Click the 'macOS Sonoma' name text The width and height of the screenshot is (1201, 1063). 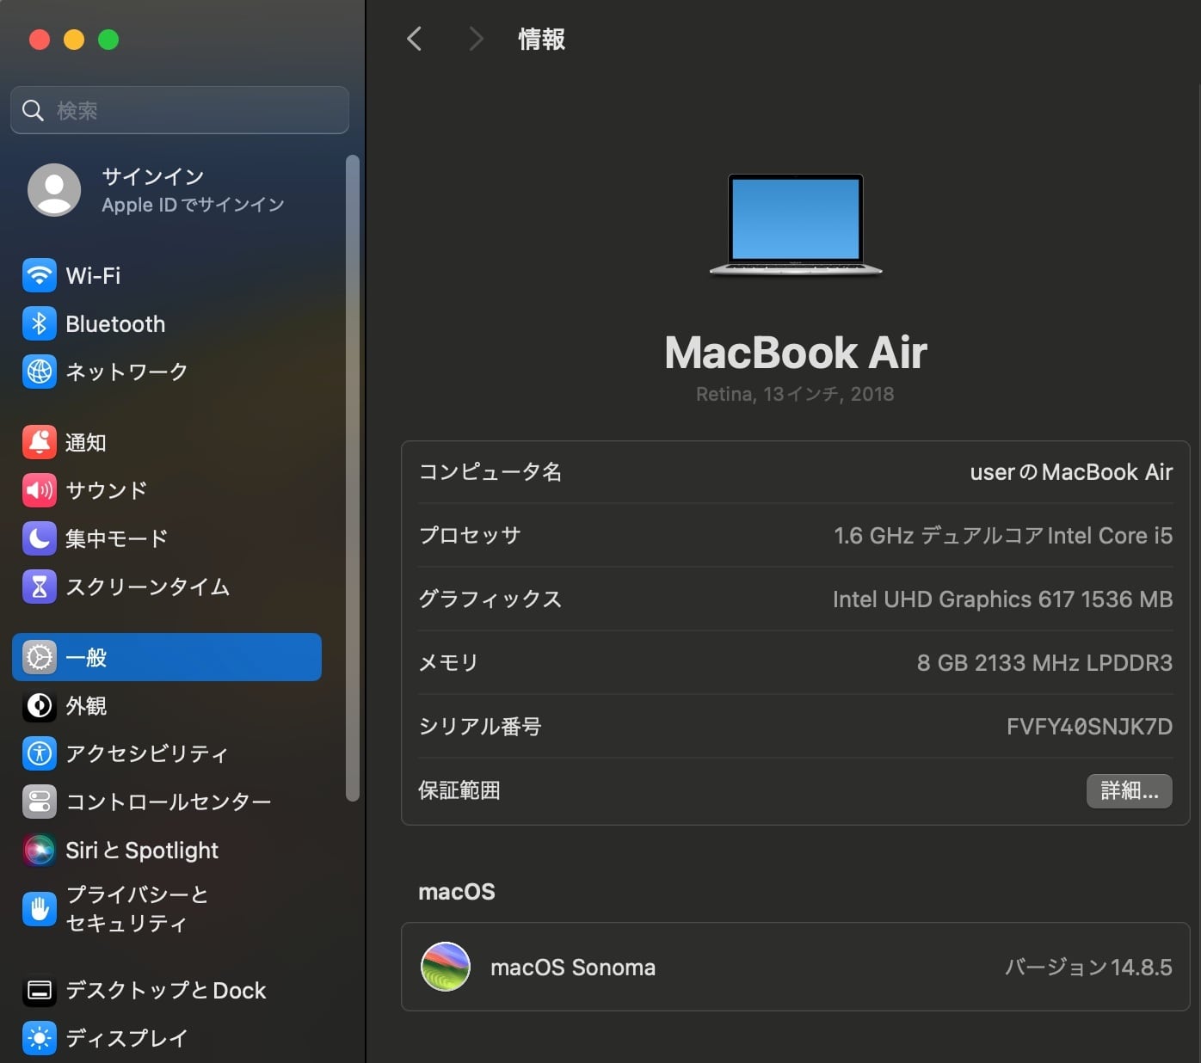tap(573, 968)
